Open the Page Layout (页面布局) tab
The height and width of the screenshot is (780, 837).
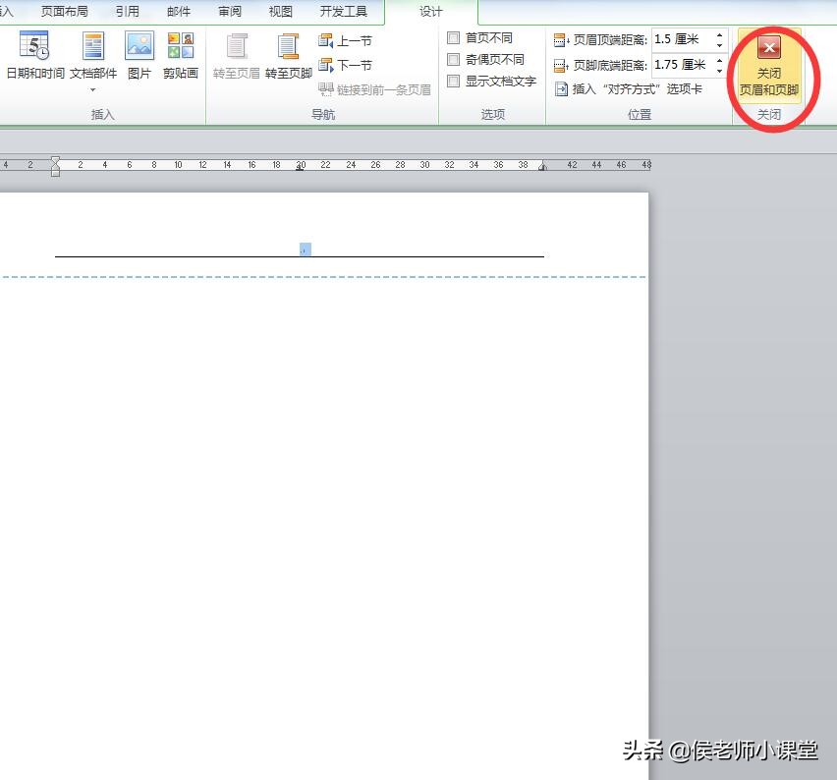pyautogui.click(x=65, y=11)
